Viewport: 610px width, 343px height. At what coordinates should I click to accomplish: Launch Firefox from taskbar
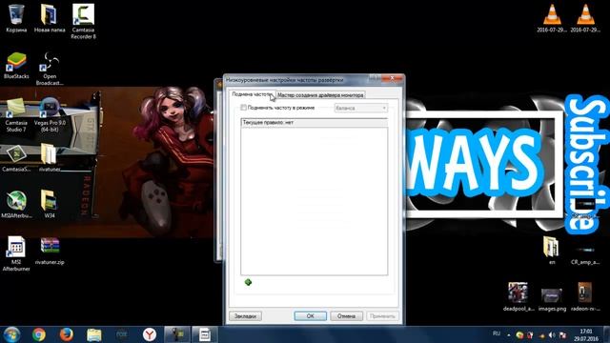click(67, 334)
